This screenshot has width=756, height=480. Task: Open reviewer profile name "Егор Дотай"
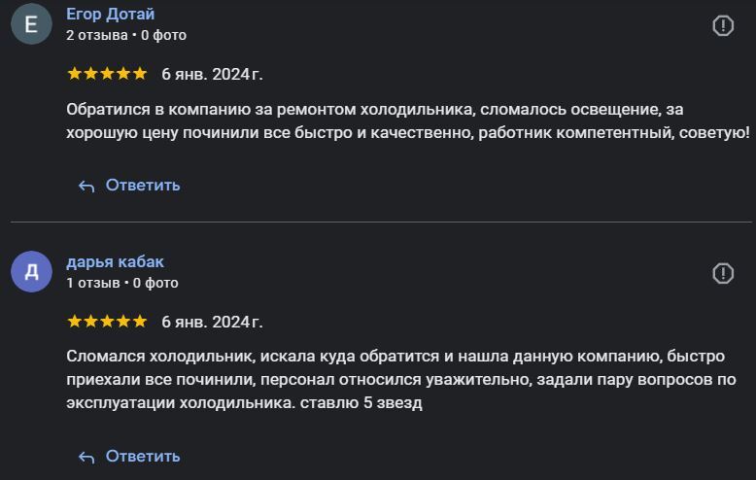110,15
